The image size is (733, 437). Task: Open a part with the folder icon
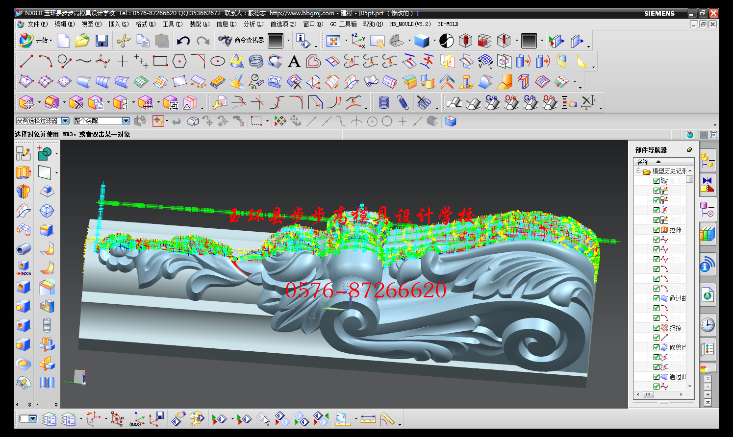pyautogui.click(x=82, y=41)
